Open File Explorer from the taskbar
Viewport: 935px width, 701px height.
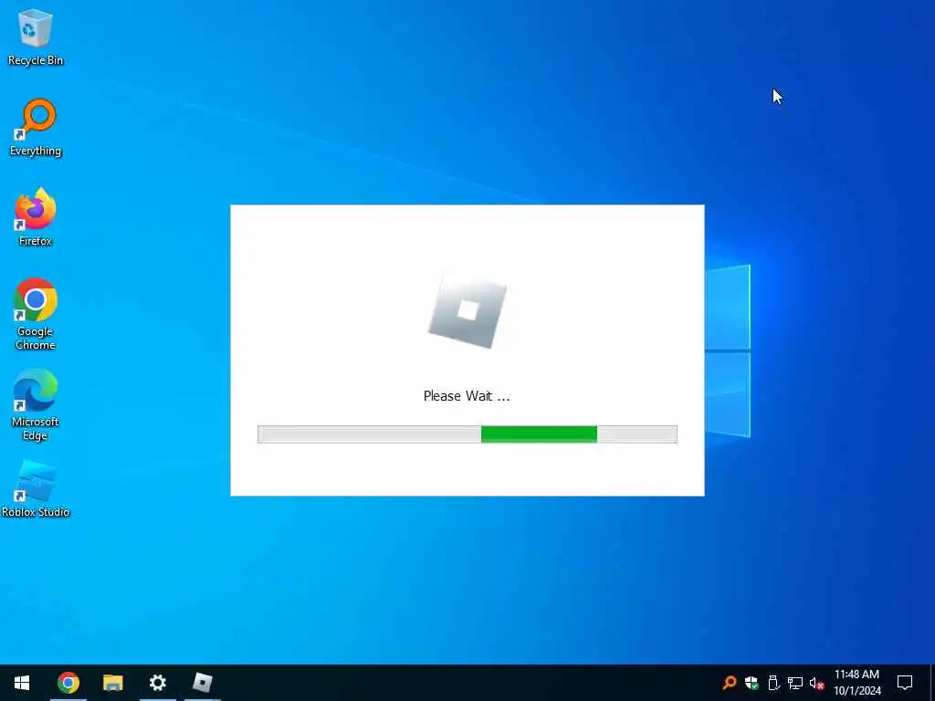coord(112,683)
